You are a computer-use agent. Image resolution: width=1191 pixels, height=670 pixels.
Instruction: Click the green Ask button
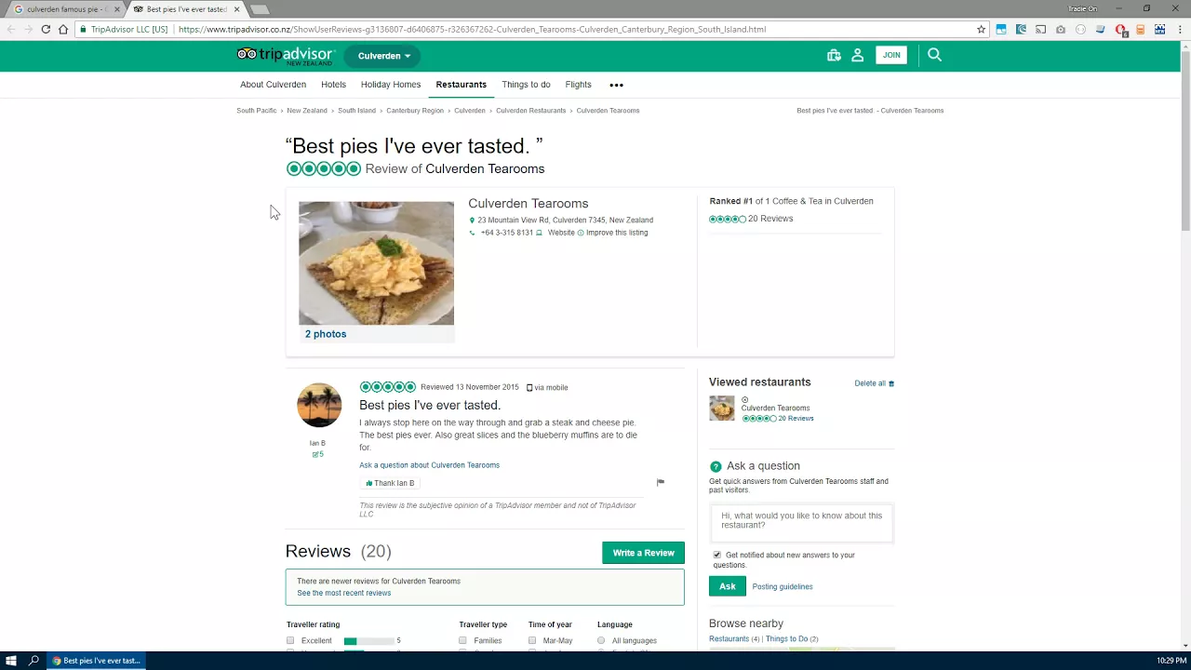coord(727,586)
